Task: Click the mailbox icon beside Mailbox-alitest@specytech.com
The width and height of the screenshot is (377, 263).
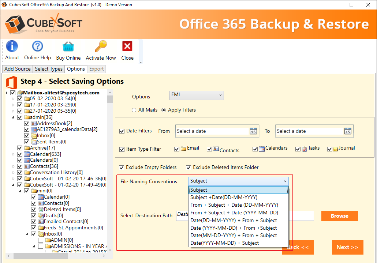Action: [20, 93]
